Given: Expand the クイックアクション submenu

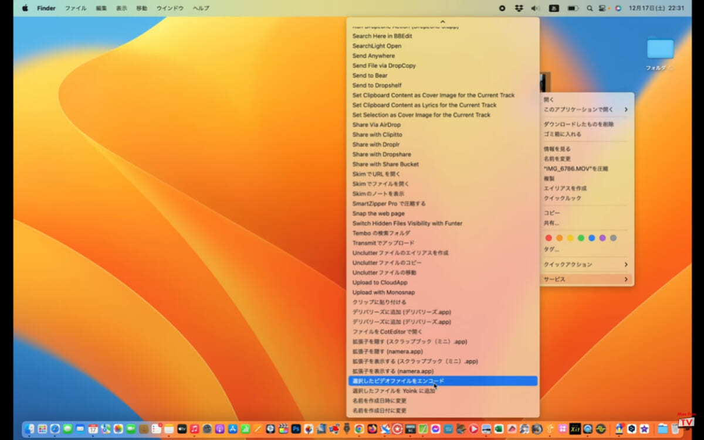Looking at the screenshot, I should [587, 264].
